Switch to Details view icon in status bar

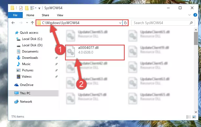point(188,117)
